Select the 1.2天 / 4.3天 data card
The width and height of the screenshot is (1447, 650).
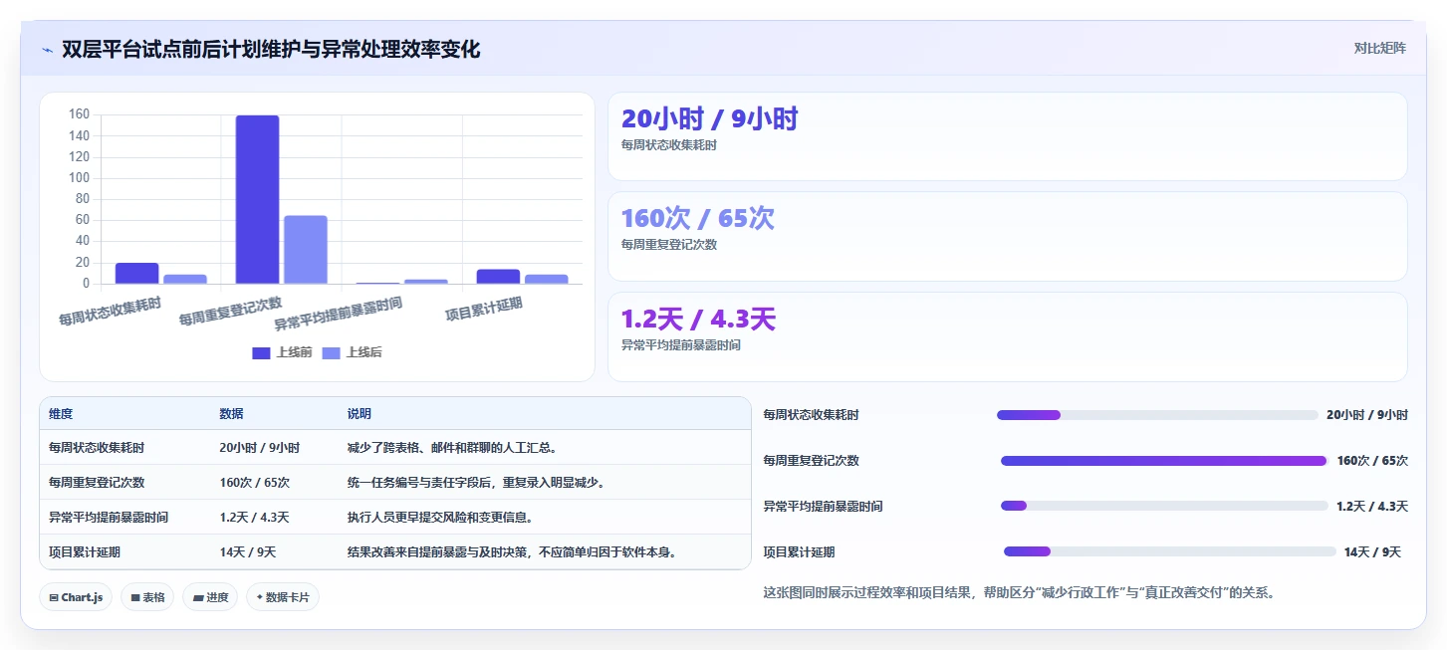point(1008,336)
